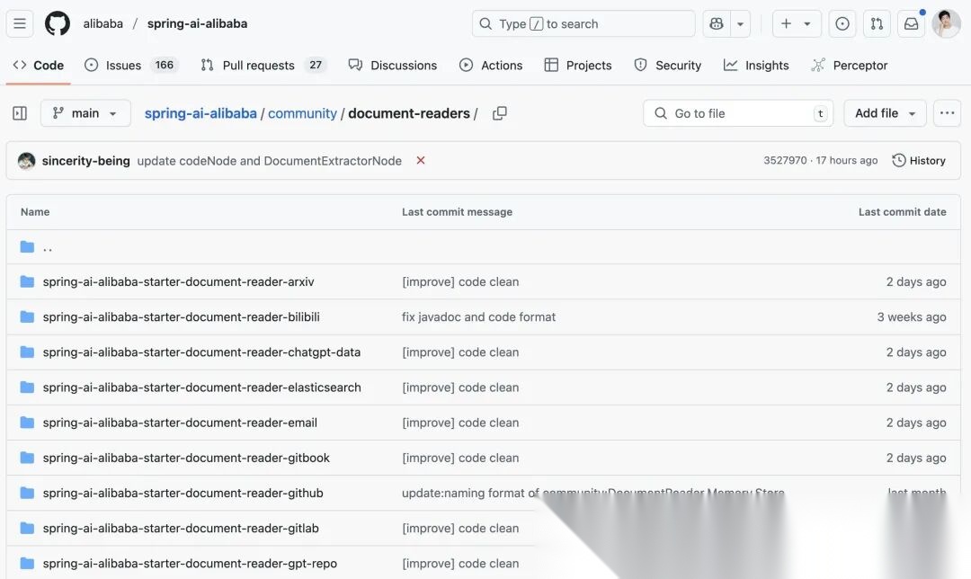Open the update codeNode commit message

click(270, 161)
